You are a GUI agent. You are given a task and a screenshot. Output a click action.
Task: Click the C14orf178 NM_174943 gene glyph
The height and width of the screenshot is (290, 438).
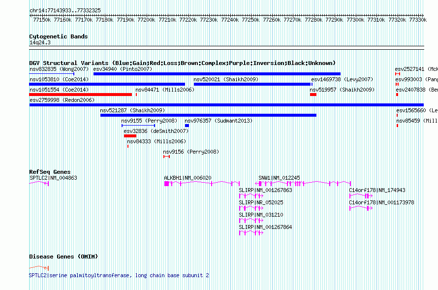coord(361,195)
